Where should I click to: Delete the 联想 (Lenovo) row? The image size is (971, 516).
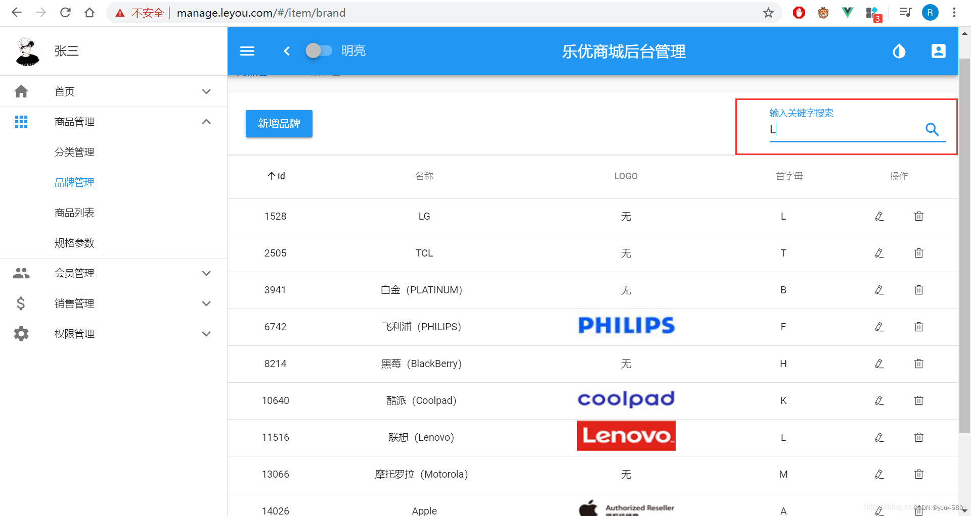coord(919,437)
